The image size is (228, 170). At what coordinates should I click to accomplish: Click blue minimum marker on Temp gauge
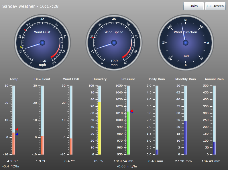point(17,134)
